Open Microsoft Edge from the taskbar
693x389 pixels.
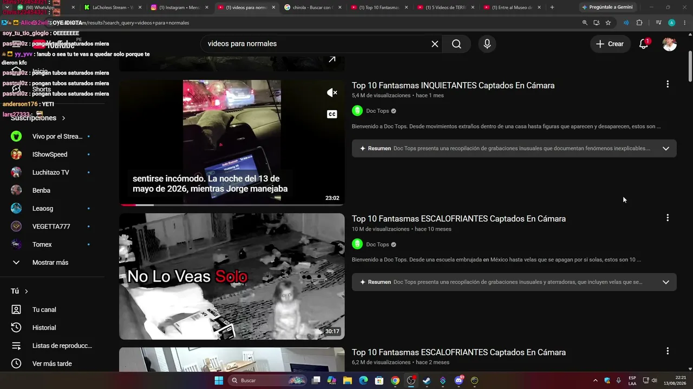(363, 380)
